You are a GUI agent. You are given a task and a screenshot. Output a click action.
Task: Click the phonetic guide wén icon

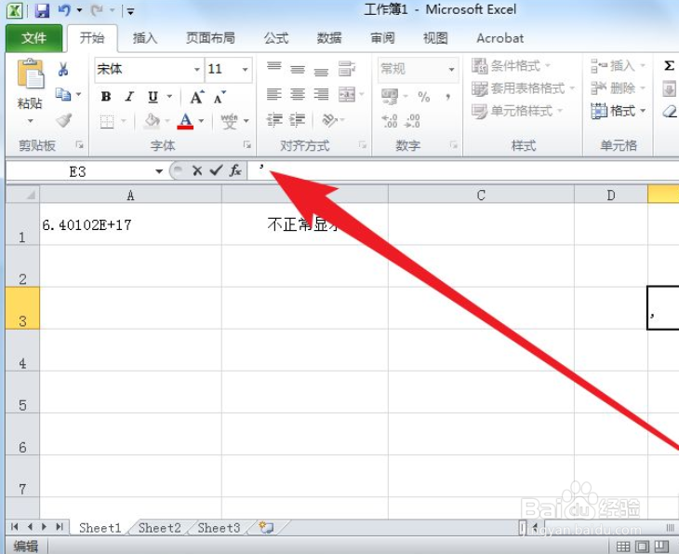229,121
